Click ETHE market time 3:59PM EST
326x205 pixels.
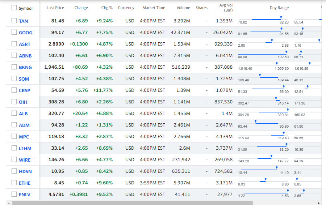(x=152, y=183)
